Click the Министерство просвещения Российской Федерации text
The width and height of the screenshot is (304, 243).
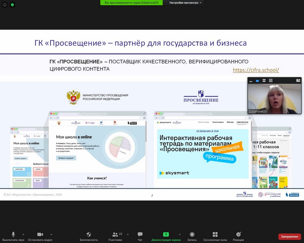pyautogui.click(x=105, y=97)
